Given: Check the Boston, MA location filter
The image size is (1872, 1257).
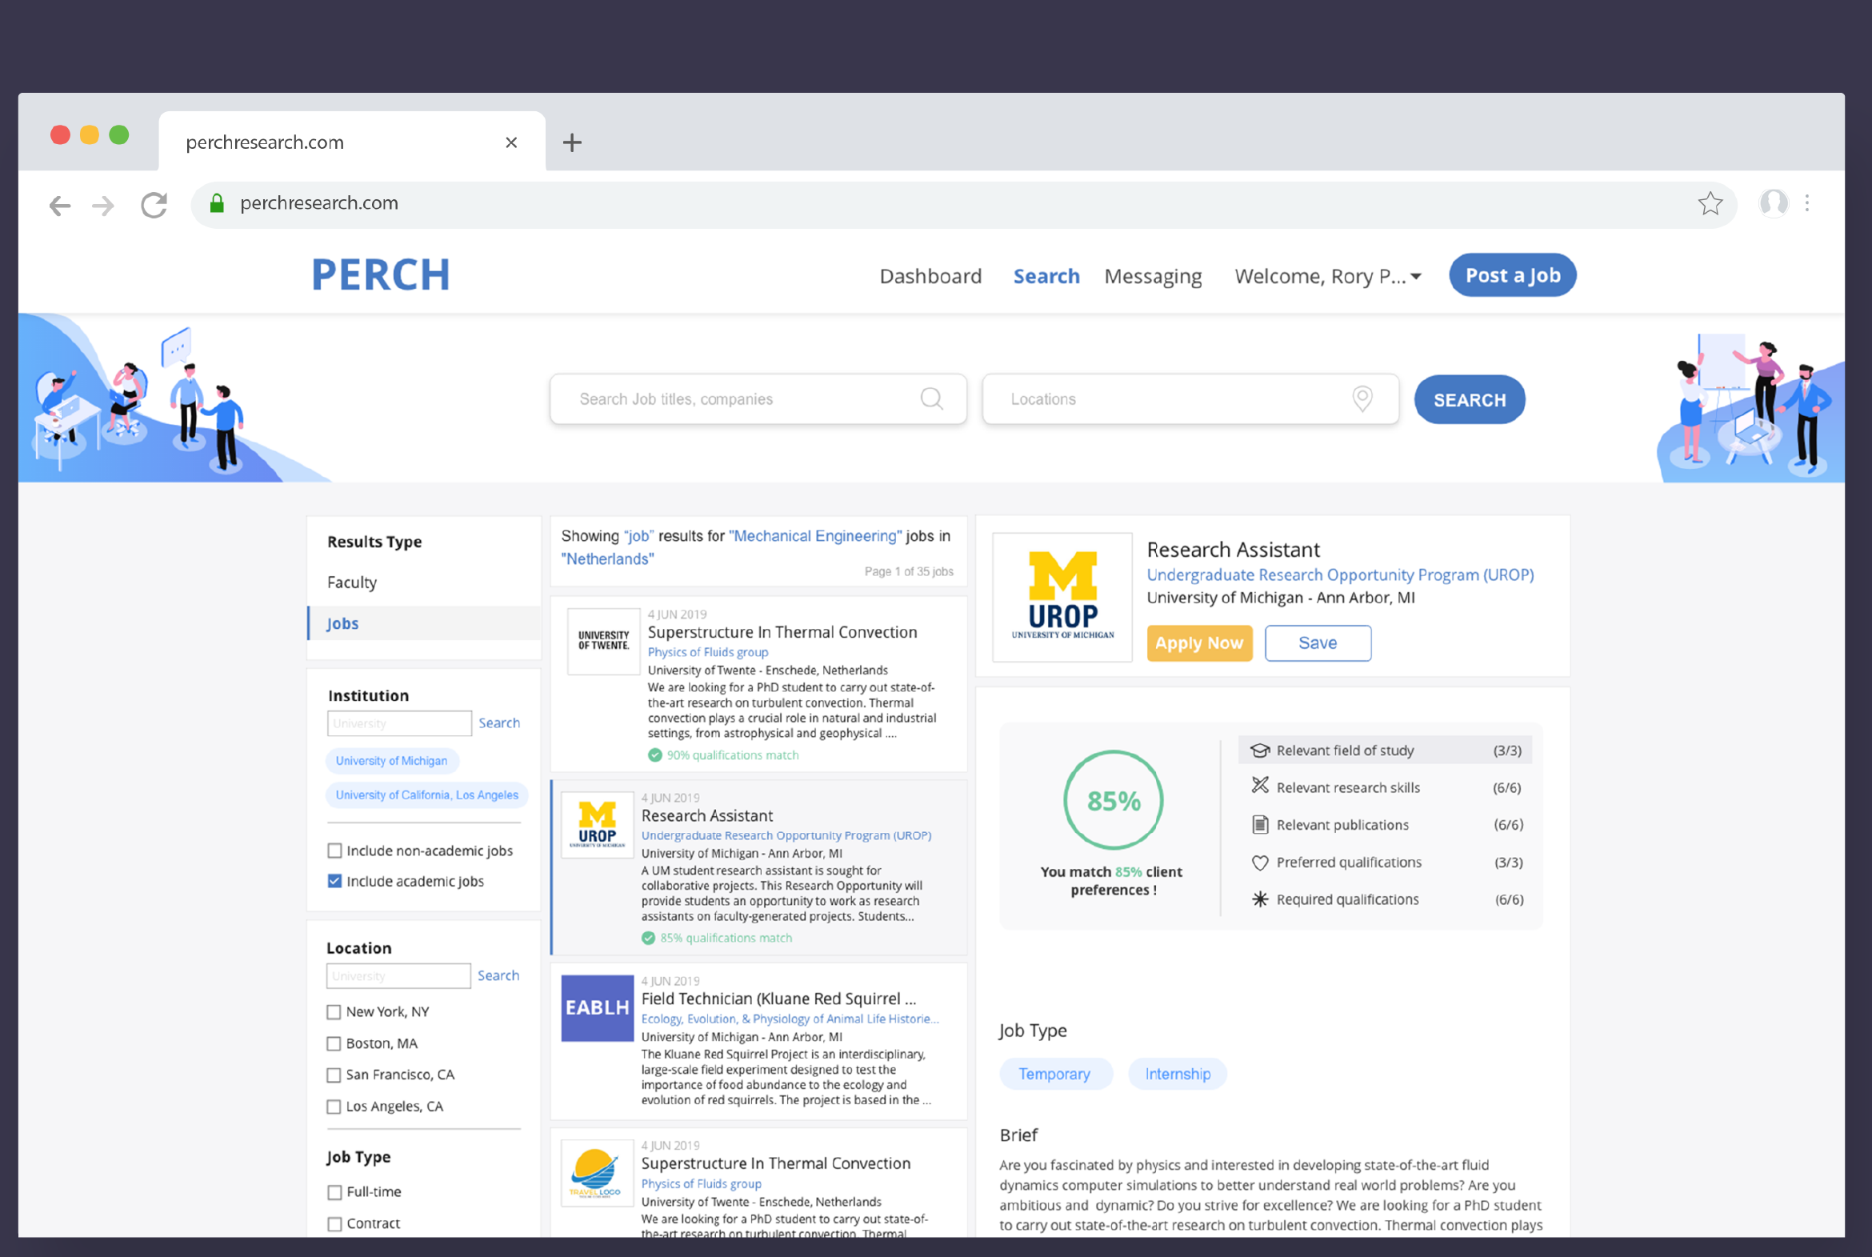Looking at the screenshot, I should 334,1043.
